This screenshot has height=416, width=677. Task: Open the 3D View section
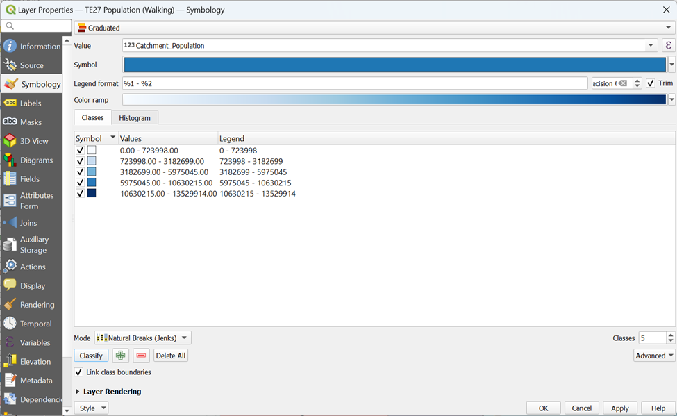click(x=33, y=141)
